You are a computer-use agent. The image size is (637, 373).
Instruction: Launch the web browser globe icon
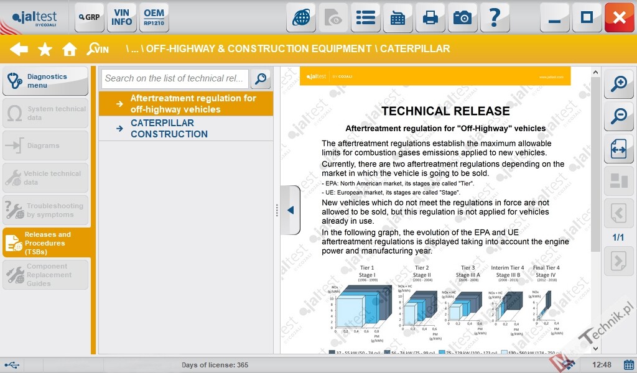coord(301,17)
